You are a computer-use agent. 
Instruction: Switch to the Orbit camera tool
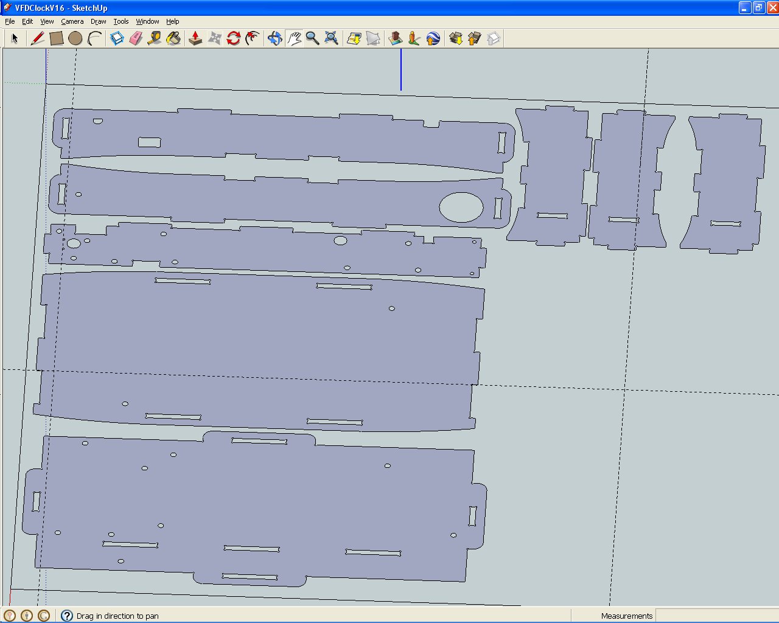(275, 38)
